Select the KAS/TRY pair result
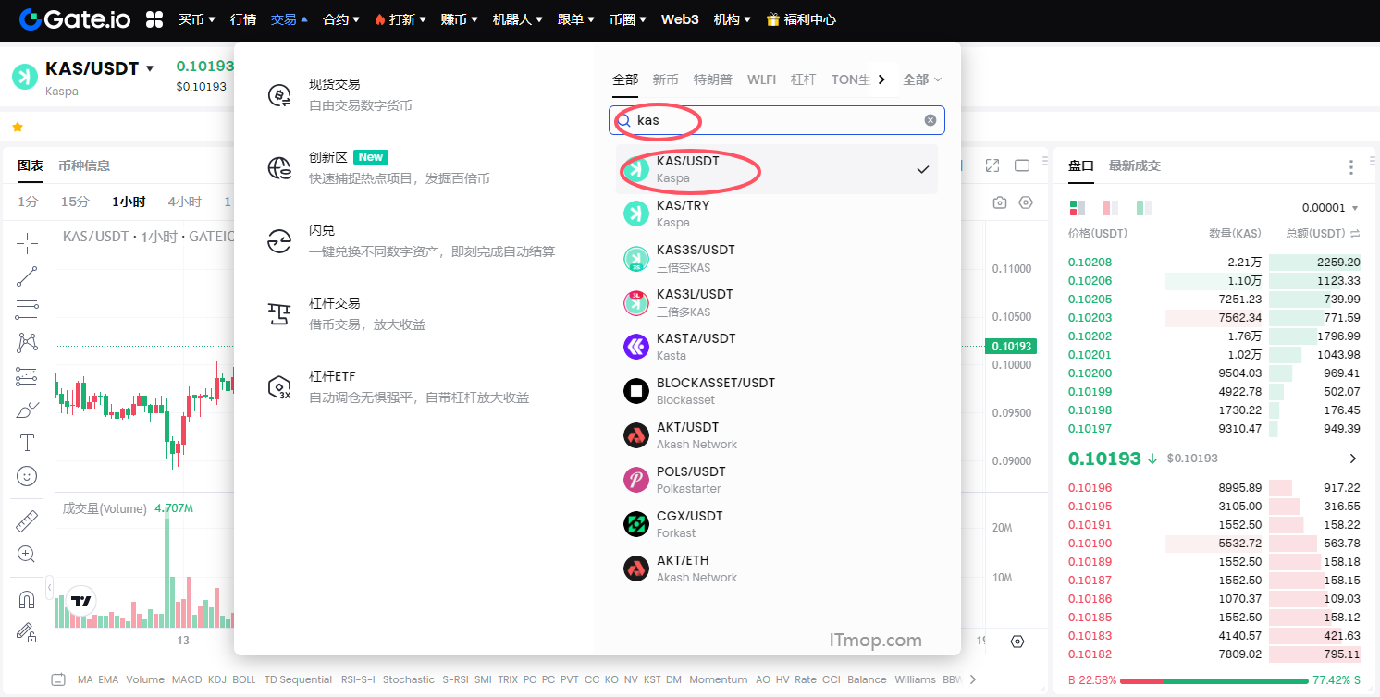 pyautogui.click(x=777, y=214)
